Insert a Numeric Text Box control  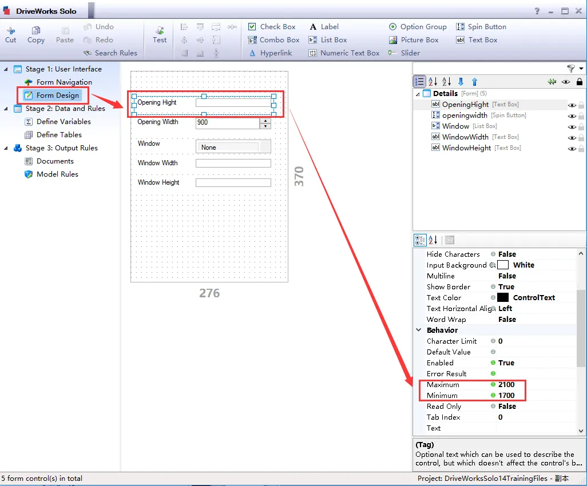(x=343, y=53)
